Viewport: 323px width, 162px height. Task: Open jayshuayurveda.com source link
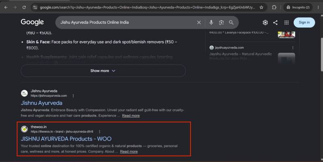pos(229,48)
